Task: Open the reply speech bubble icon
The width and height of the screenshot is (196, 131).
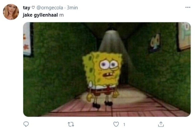Action: (26, 124)
